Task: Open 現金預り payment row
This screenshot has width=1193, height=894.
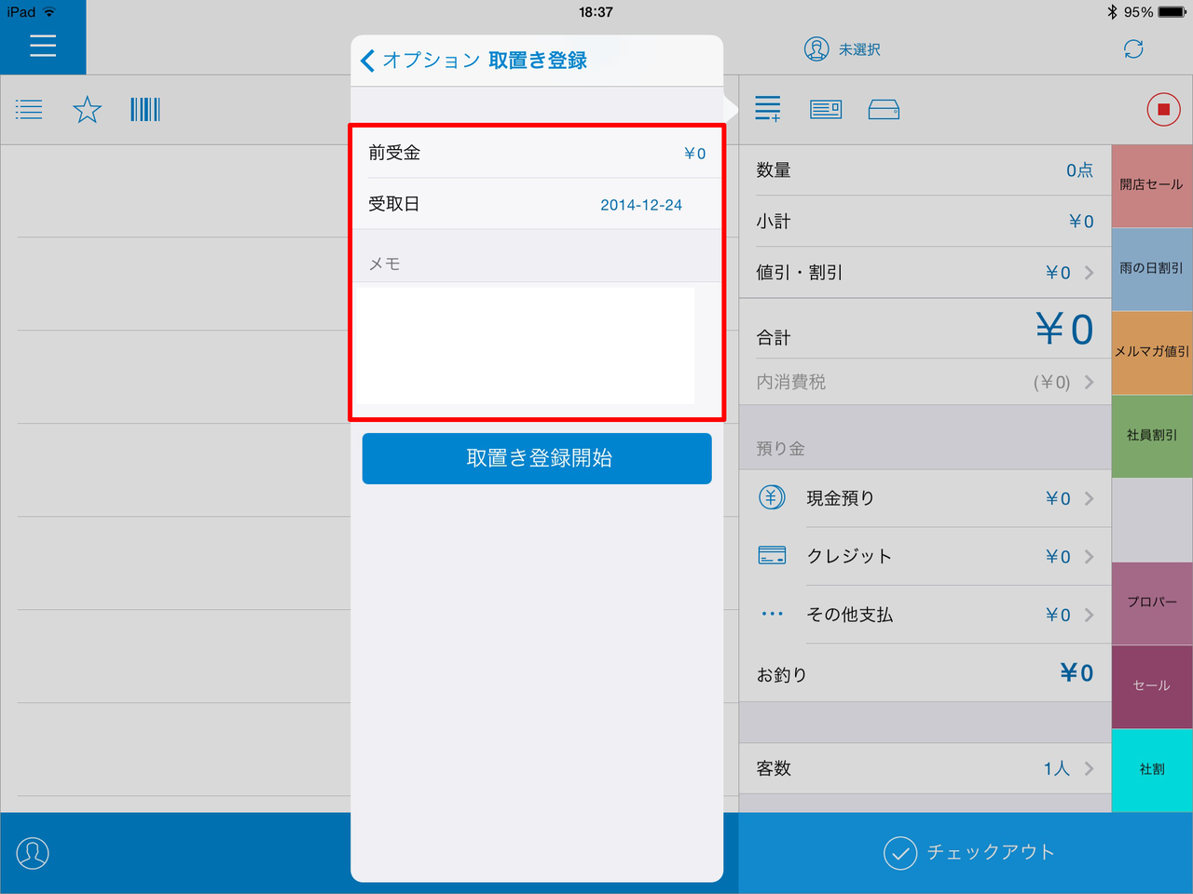Action: click(x=926, y=498)
